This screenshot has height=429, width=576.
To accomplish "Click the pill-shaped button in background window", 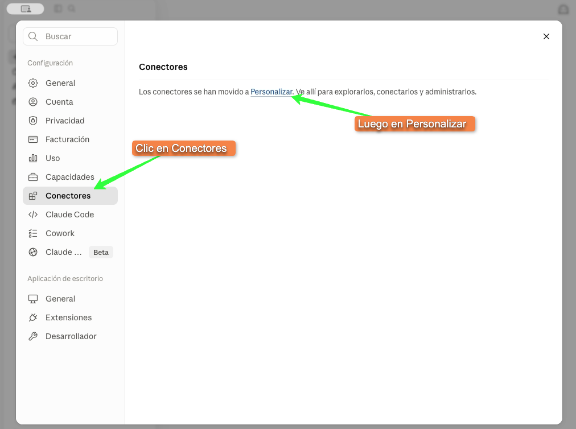I will pos(26,9).
